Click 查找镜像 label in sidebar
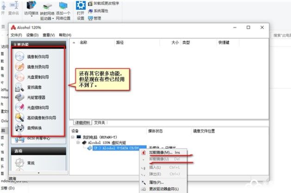Screen dimensions: 291x193 [x=34, y=87]
